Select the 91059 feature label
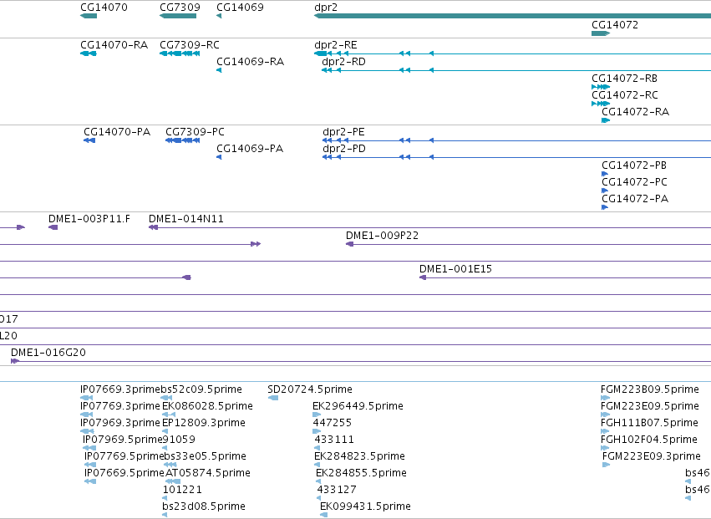Screen dimensions: 711x519 tap(179, 439)
